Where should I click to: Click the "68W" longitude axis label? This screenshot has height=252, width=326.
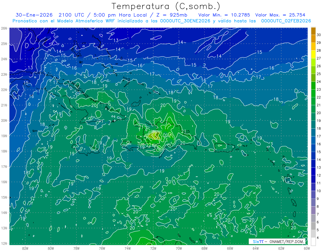(x=204, y=248)
